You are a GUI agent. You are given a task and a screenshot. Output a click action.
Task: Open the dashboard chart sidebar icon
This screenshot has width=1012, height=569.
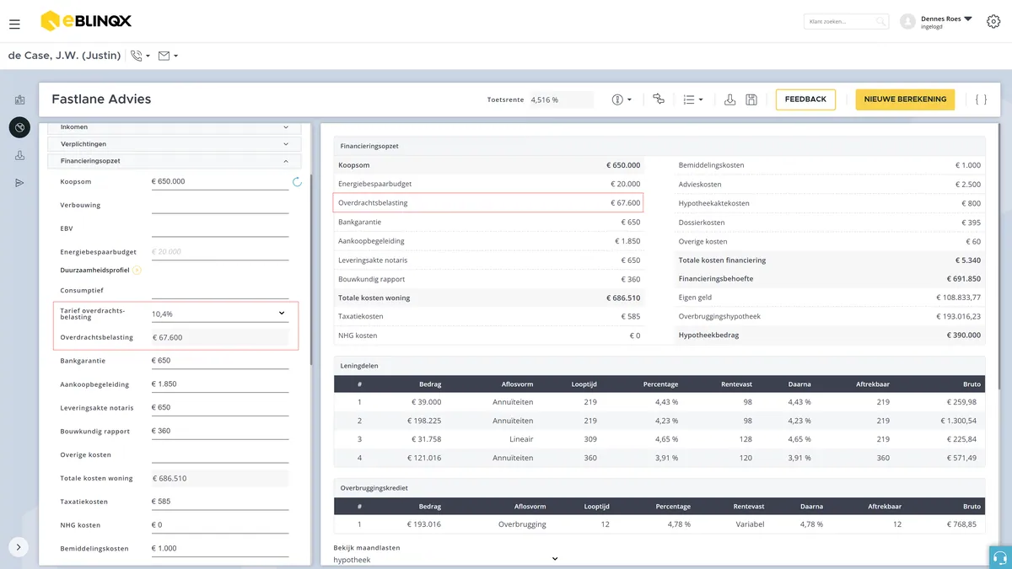click(19, 100)
